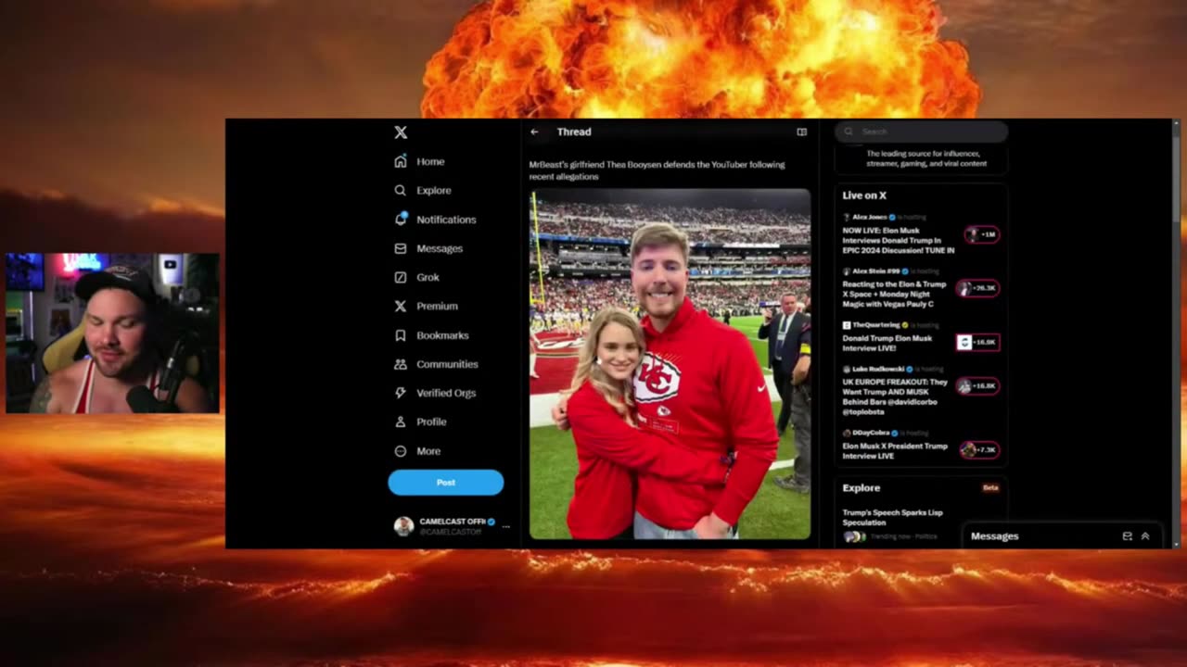This screenshot has width=1187, height=667.
Task: Open "Donald Trump Elon Musk Interview LIVE!" title
Action: tap(887, 343)
